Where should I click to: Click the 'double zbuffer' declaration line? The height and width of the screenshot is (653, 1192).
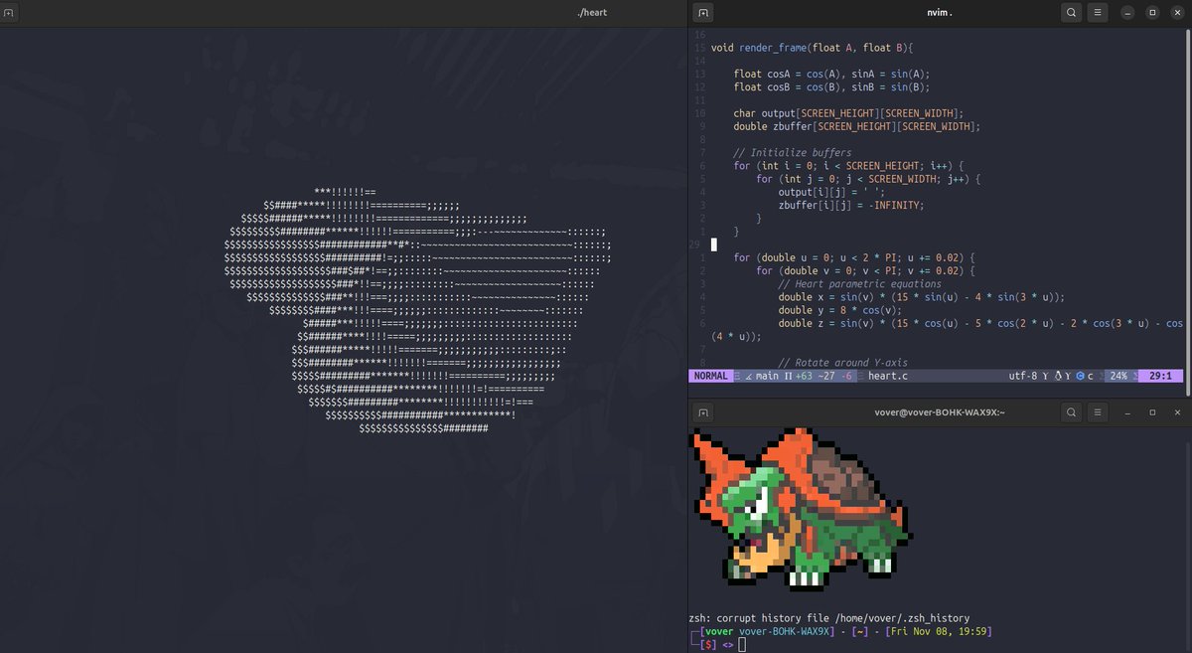(857, 126)
